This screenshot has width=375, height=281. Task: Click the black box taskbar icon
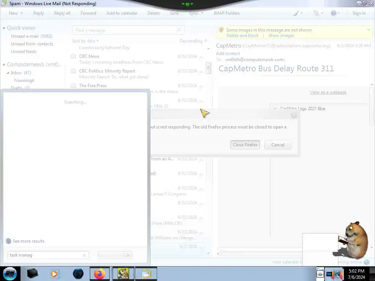click(32, 274)
